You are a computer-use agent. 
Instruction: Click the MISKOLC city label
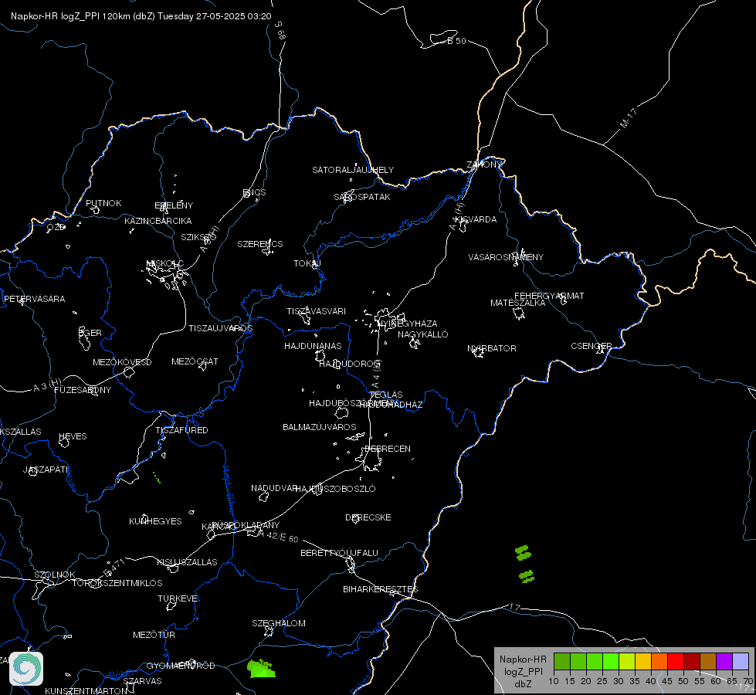[x=165, y=263]
